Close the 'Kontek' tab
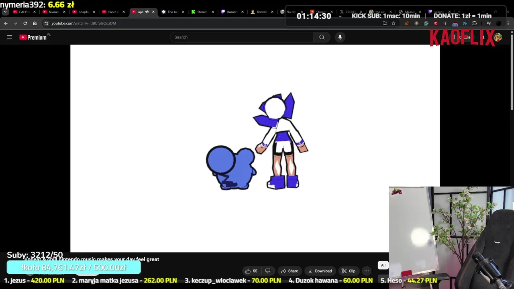 coord(272,12)
